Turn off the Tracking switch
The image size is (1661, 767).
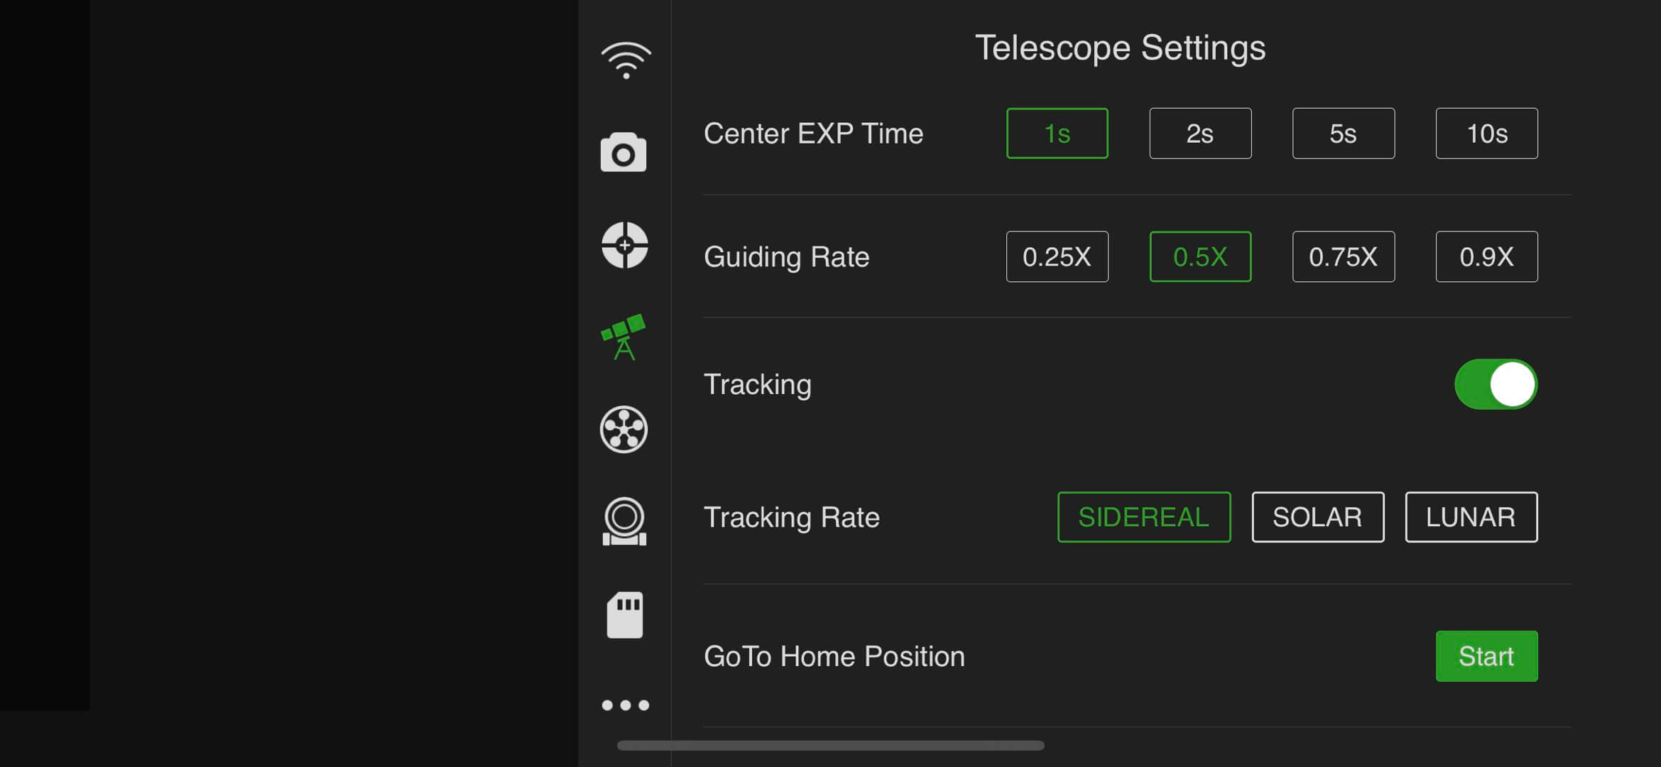[1496, 384]
